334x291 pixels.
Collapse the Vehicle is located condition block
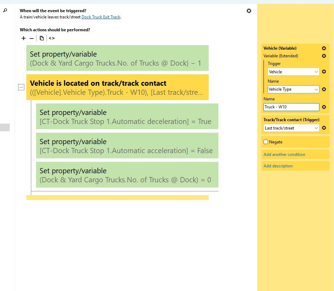coord(21,87)
